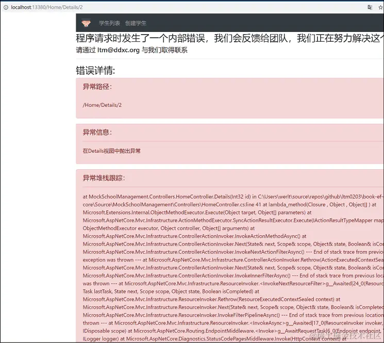The height and width of the screenshot is (343, 384).
Task: Click the line containing 'ResourceInvoker.InvokeFilterPipelineAsync()'
Action: 233,315
